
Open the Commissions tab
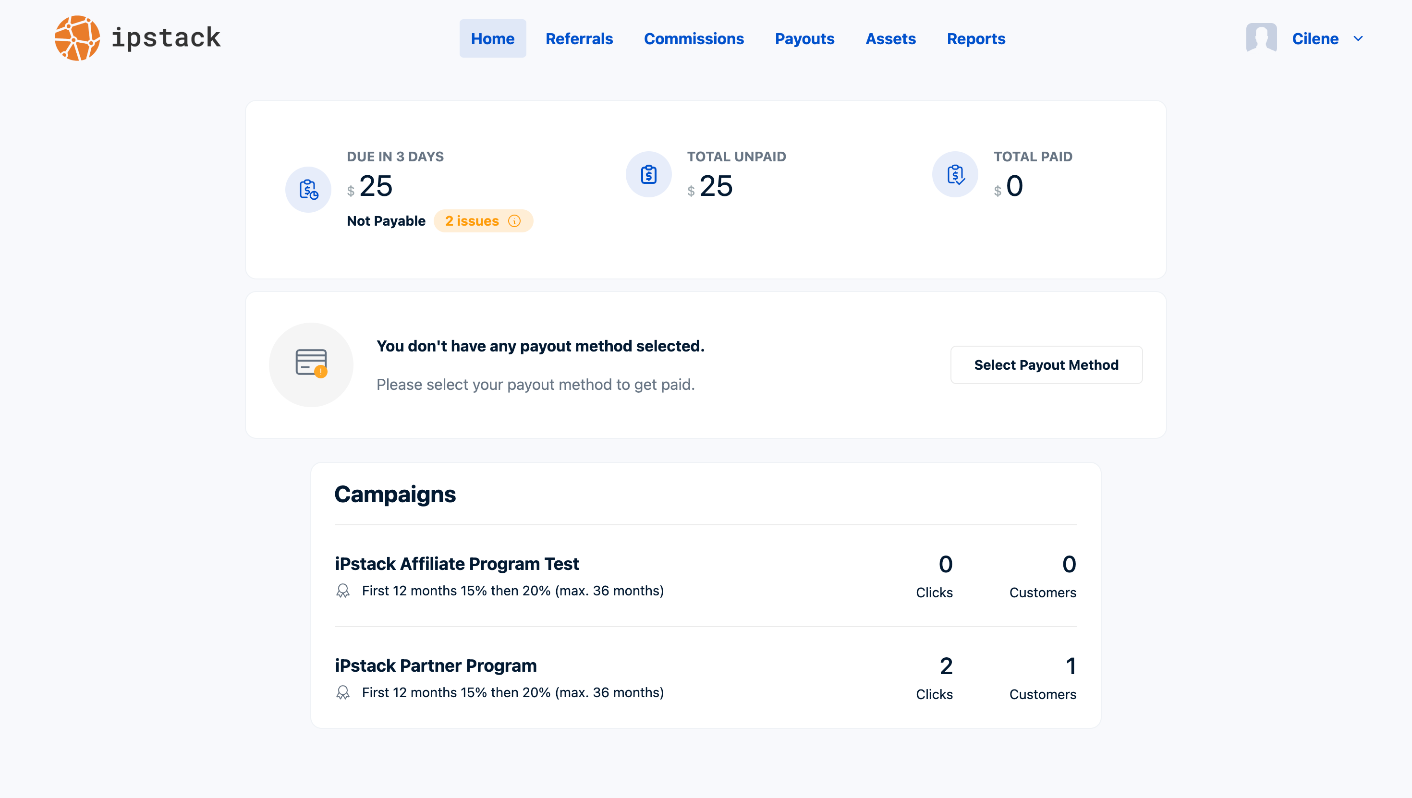coord(694,38)
